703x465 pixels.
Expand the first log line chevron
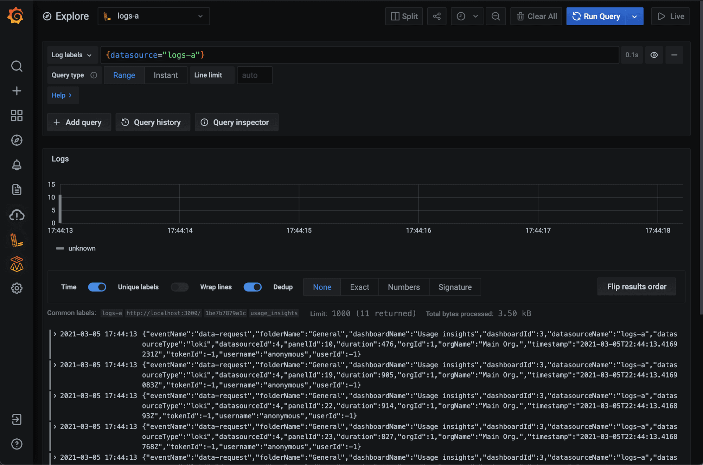tap(55, 334)
